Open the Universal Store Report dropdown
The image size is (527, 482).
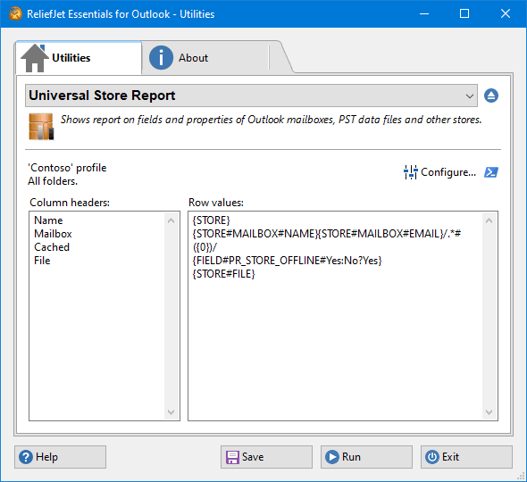click(x=251, y=96)
